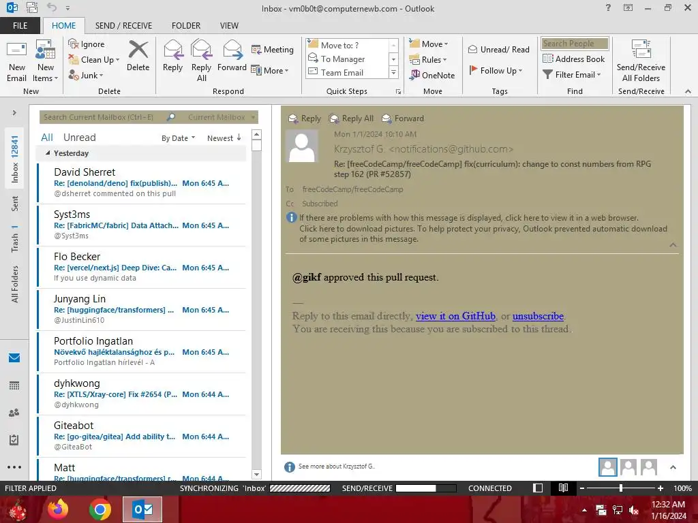Screen dimensions: 698x523
Task: Open the Filter Email dropdown
Action: point(572,74)
